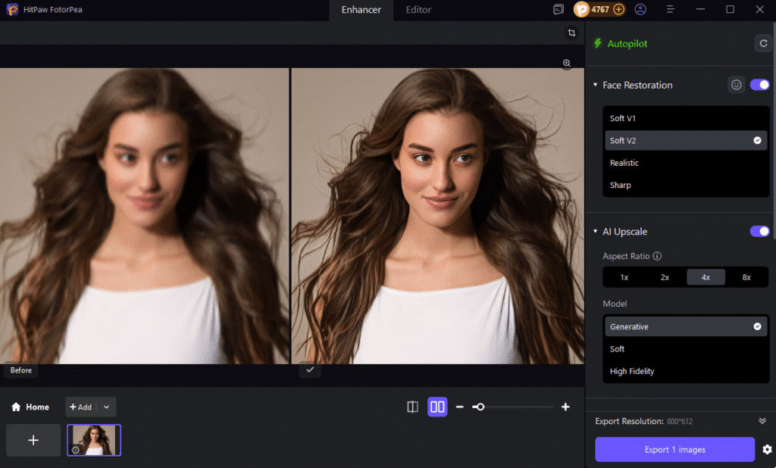This screenshot has width=776, height=468.
Task: Toggle AI Upscale off
Action: (759, 231)
